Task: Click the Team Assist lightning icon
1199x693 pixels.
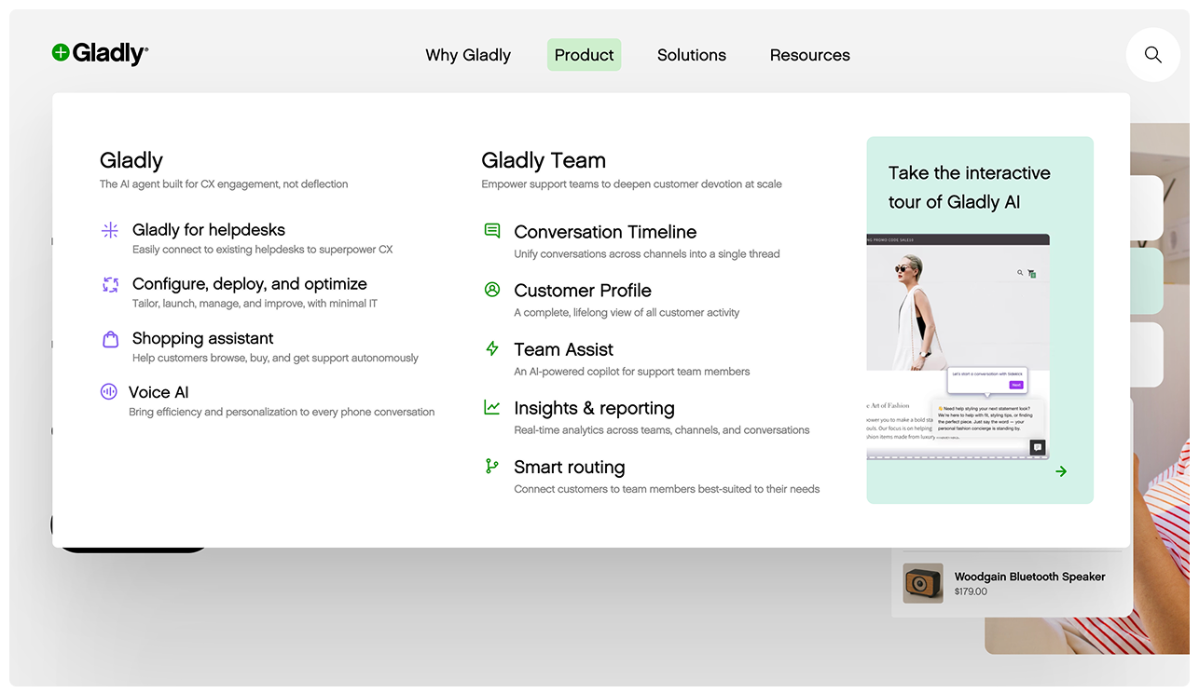Action: [492, 348]
